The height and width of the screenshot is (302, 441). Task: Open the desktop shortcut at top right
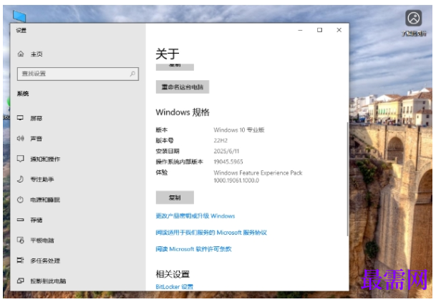coord(414,23)
